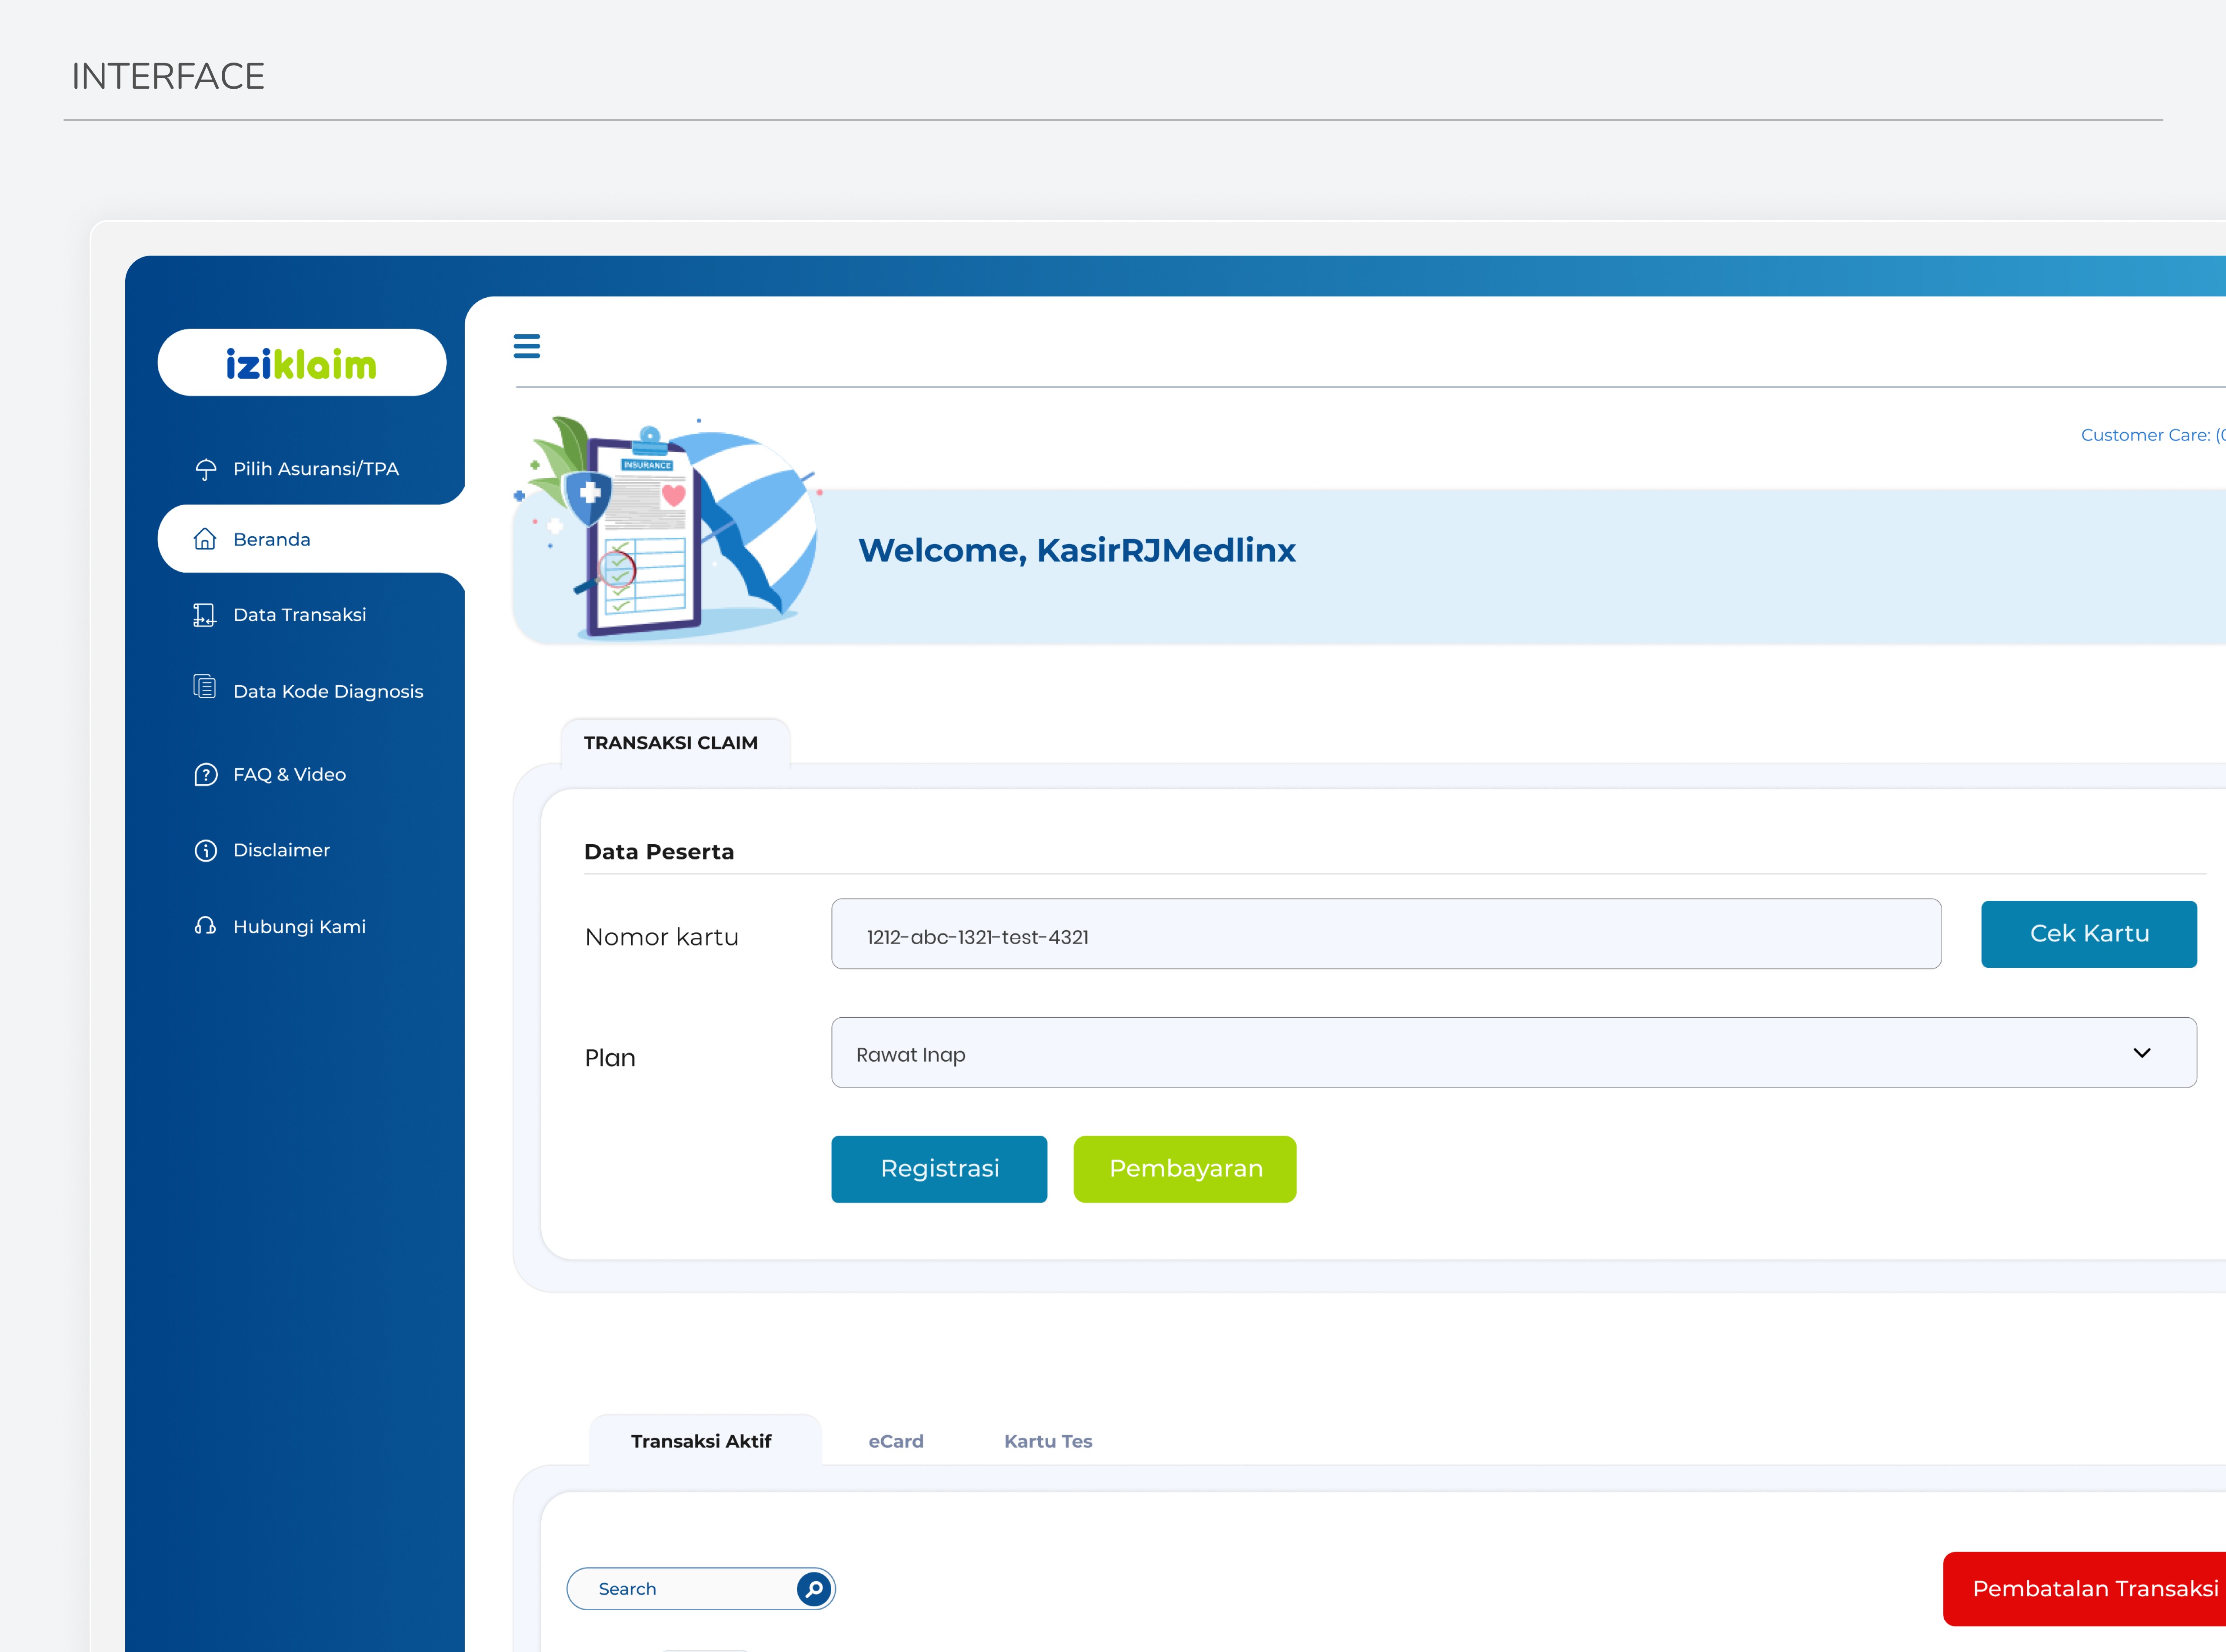Click the 'Rawat Inap' selected plan value
Screen dimensions: 2226x1652
coord(911,1055)
